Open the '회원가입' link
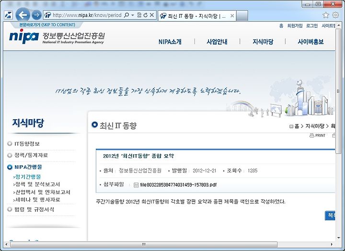The image size is (345, 251). 295,26
